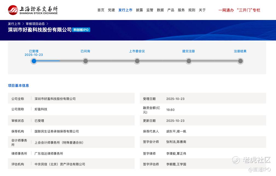Click the 好盈科技 short name value
276x176 pixels.
click(41, 109)
